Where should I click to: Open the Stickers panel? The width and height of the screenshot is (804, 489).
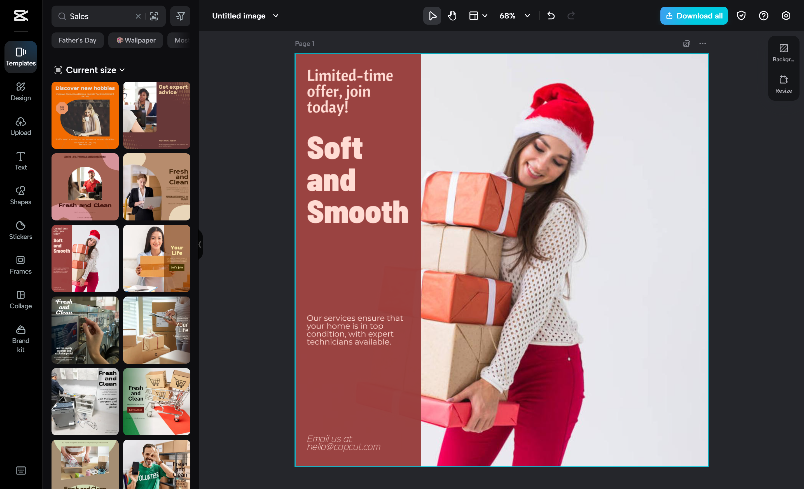coord(20,230)
